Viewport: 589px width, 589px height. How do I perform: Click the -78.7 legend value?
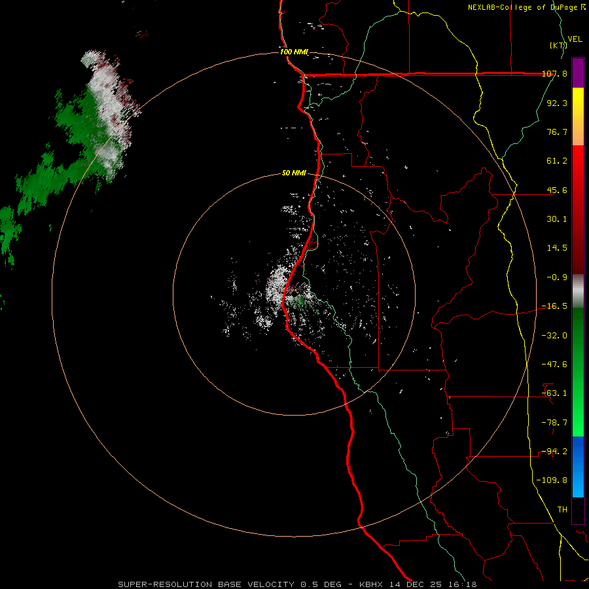[x=554, y=423]
